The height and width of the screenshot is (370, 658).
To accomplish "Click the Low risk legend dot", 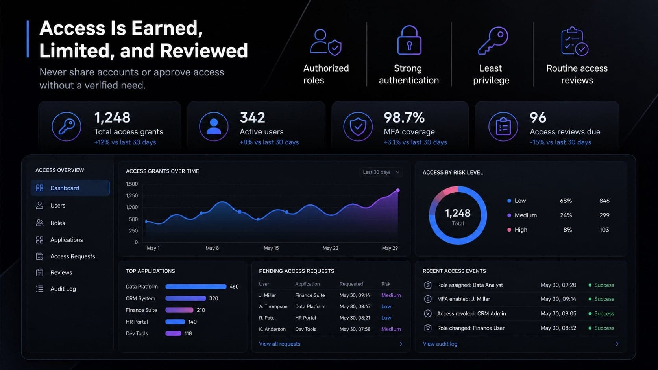I will pos(509,201).
